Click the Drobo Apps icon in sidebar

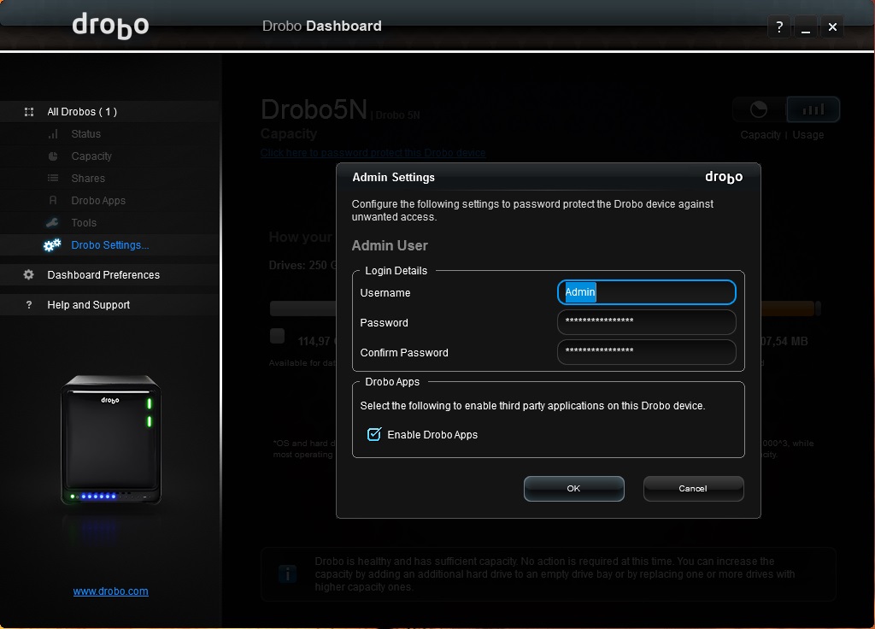pos(53,200)
